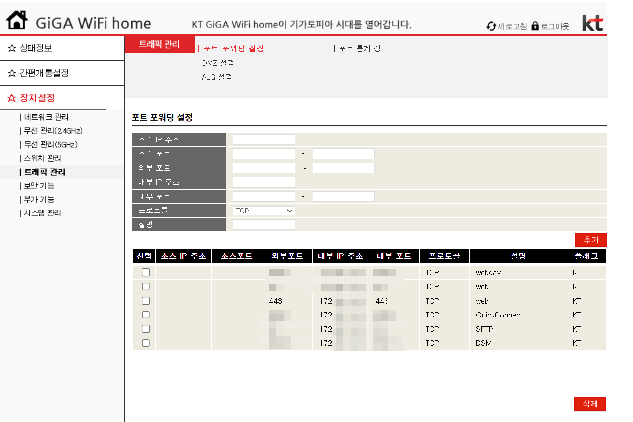Open 시스템 관리 submenu
This screenshot has width=633, height=422.
[43, 213]
